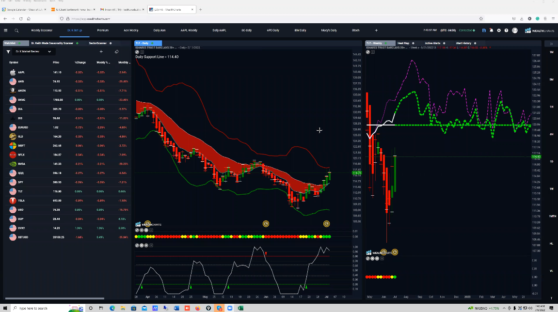This screenshot has height=312, width=558.
Task: Expand the daily chart indicator legend arrow
Action: click(x=142, y=52)
